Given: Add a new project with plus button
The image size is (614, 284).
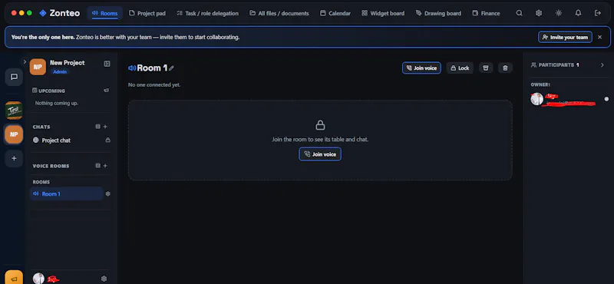Looking at the screenshot, I should tap(14, 158).
